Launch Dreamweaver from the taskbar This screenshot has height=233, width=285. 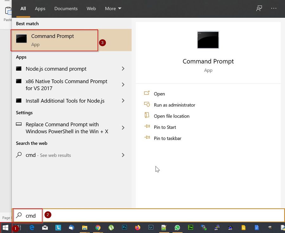pyautogui.click(x=191, y=227)
